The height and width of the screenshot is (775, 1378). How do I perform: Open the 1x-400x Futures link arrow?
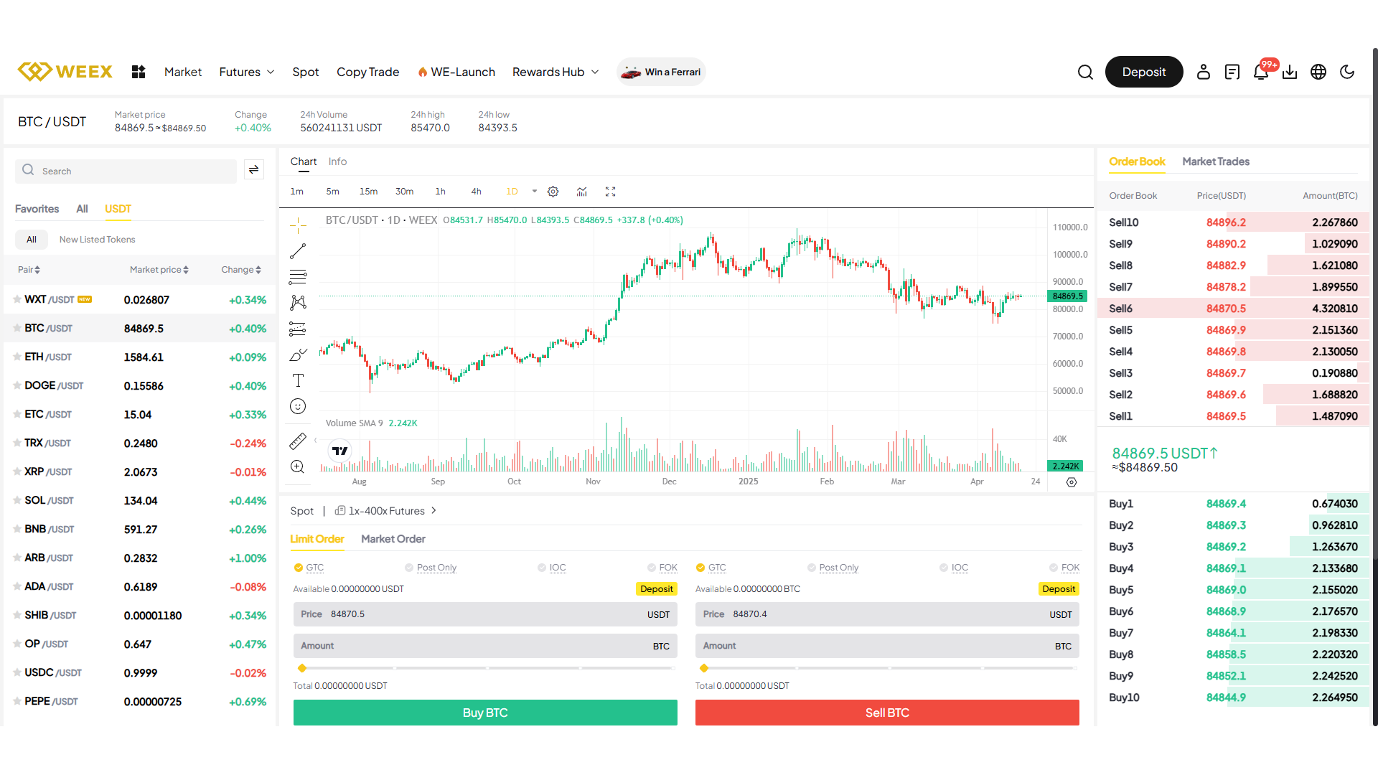point(433,511)
